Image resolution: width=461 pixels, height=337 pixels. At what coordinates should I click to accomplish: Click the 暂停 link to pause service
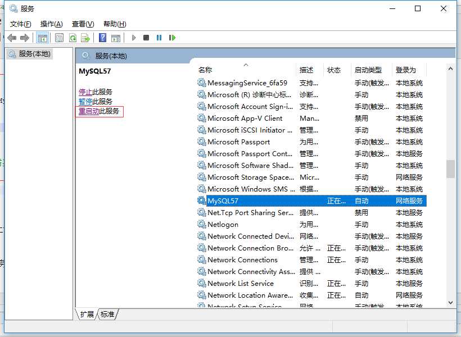click(85, 102)
